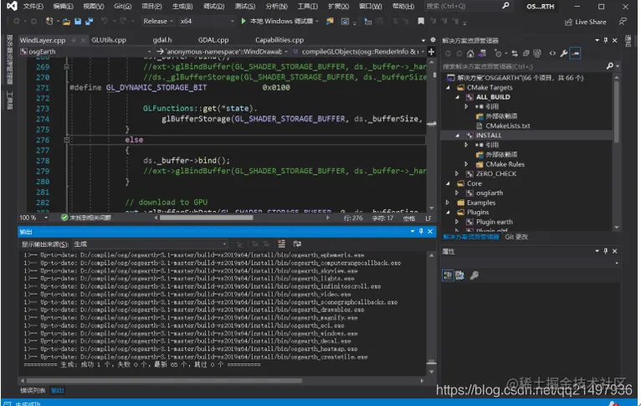Viewport: 641px width, 406px height.
Task: Collapse the ALL_BUILD project node
Action: pos(458,97)
